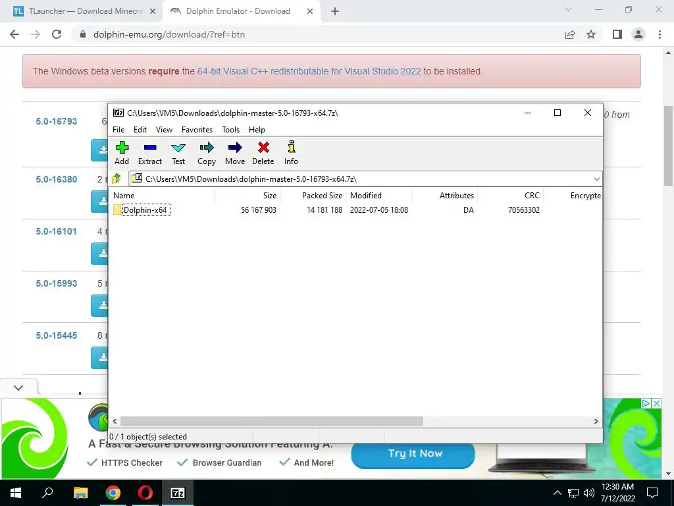Open Windows taskbar search
The height and width of the screenshot is (506, 674).
[x=47, y=493]
